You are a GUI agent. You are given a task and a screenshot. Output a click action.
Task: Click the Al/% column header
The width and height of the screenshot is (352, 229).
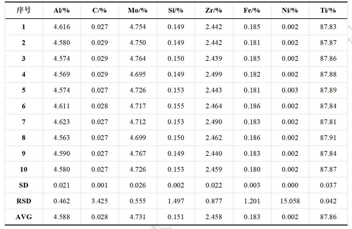coord(62,10)
